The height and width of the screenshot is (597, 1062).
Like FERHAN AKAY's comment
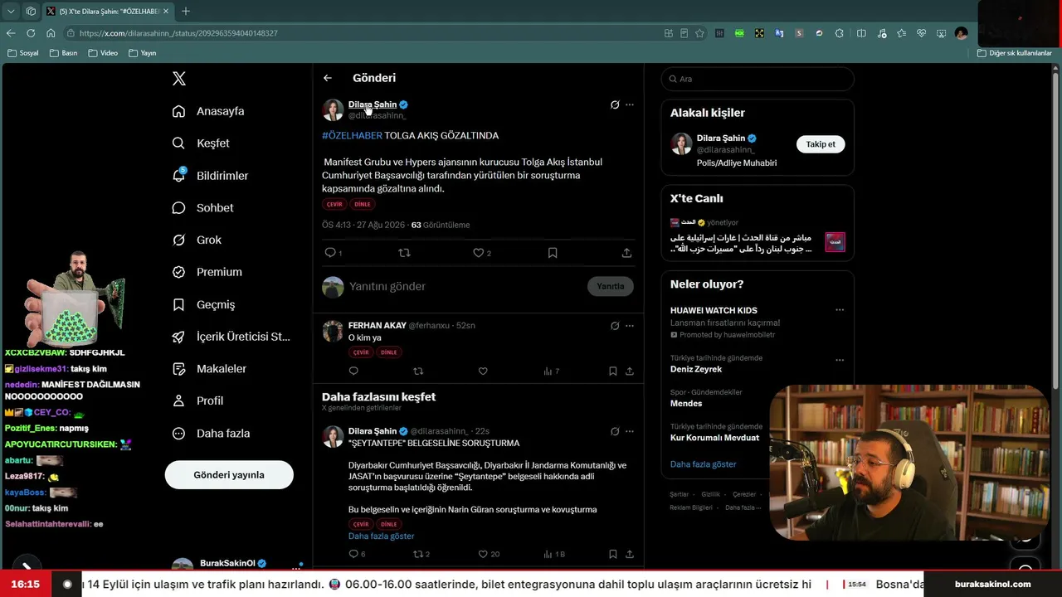tap(483, 371)
